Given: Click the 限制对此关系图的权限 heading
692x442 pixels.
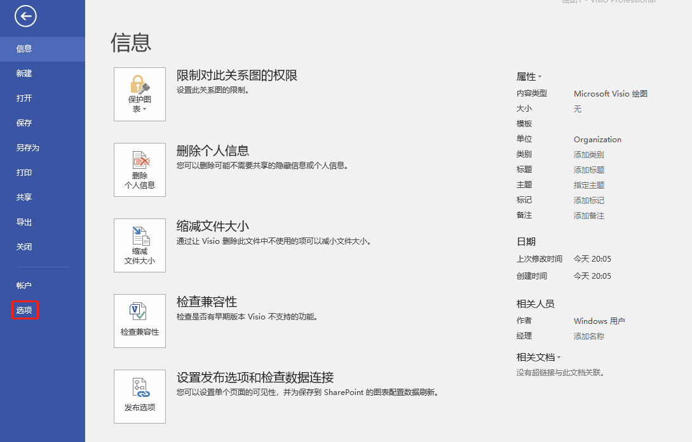Looking at the screenshot, I should pos(237,76).
